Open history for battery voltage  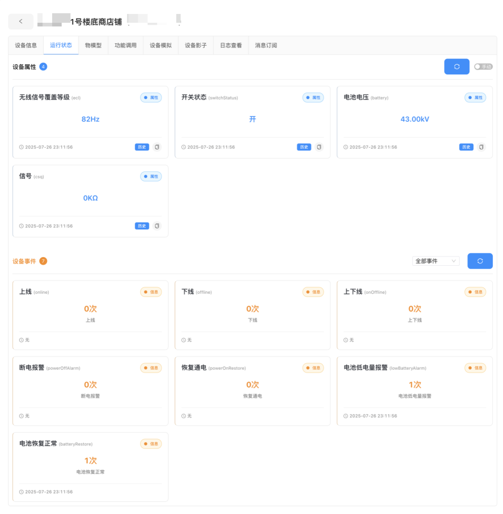point(466,147)
